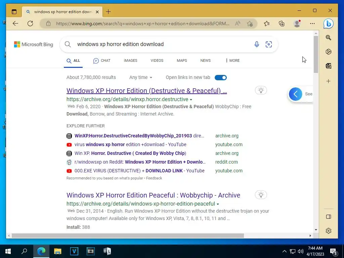Click the horizontal scrollbar thumb
Screen dimensions: 344x258
click(128, 235)
